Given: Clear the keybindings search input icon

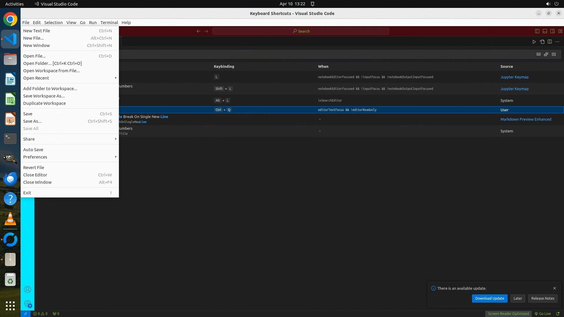Looking at the screenshot, I should 554,54.
